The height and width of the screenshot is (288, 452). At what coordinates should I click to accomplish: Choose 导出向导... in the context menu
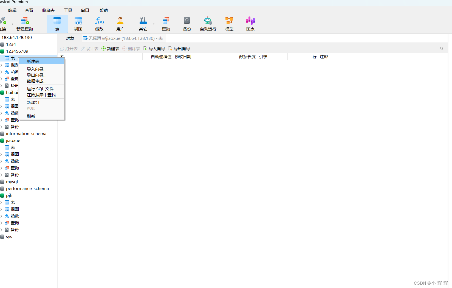point(41,75)
